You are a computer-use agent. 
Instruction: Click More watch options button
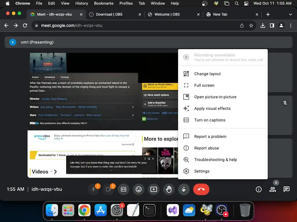pos(160,95)
